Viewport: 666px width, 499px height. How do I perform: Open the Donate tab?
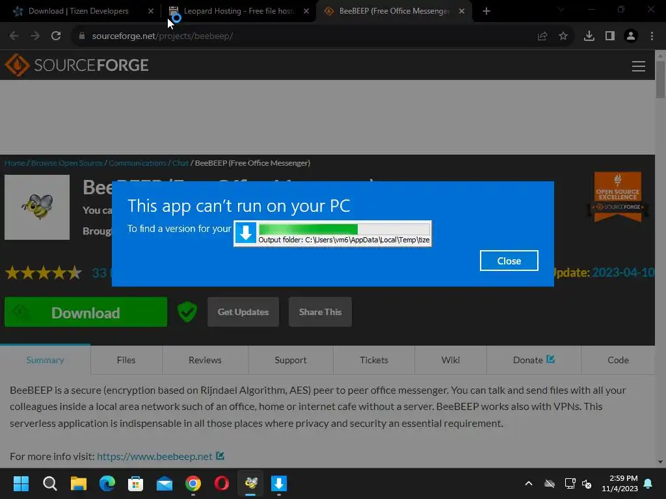pos(534,360)
